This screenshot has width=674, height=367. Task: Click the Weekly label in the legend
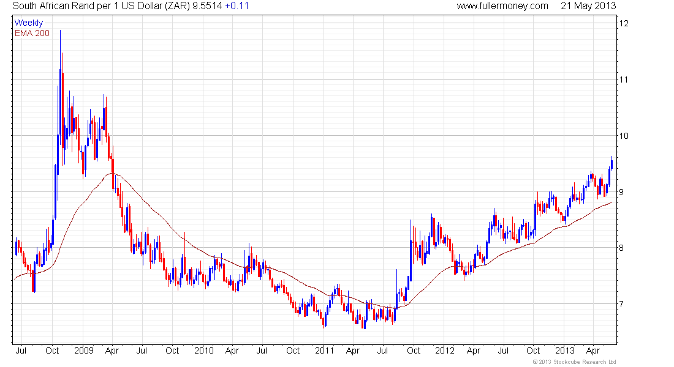tap(29, 23)
